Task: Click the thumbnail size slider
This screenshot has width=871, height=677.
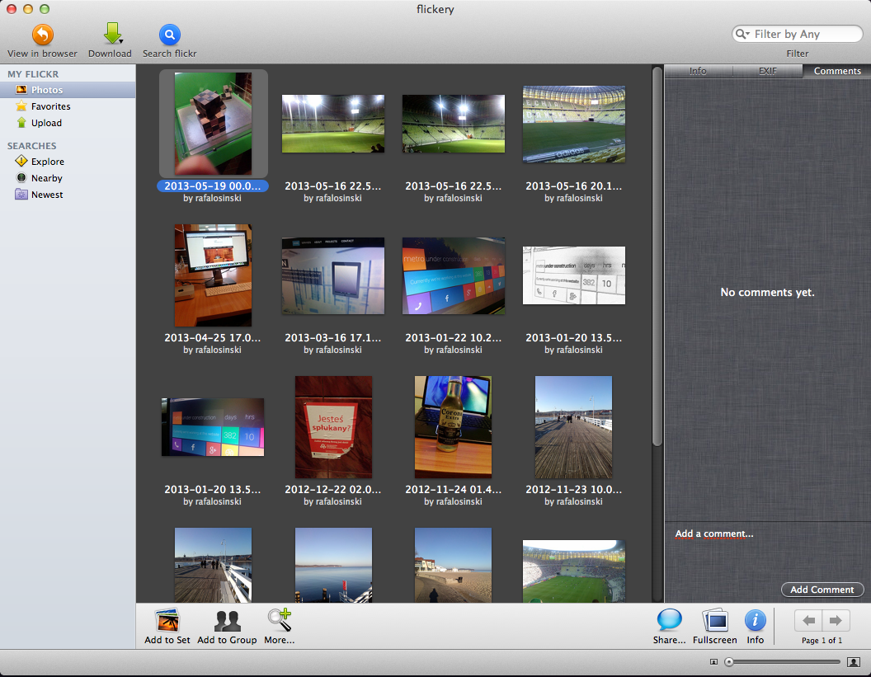Action: point(782,662)
